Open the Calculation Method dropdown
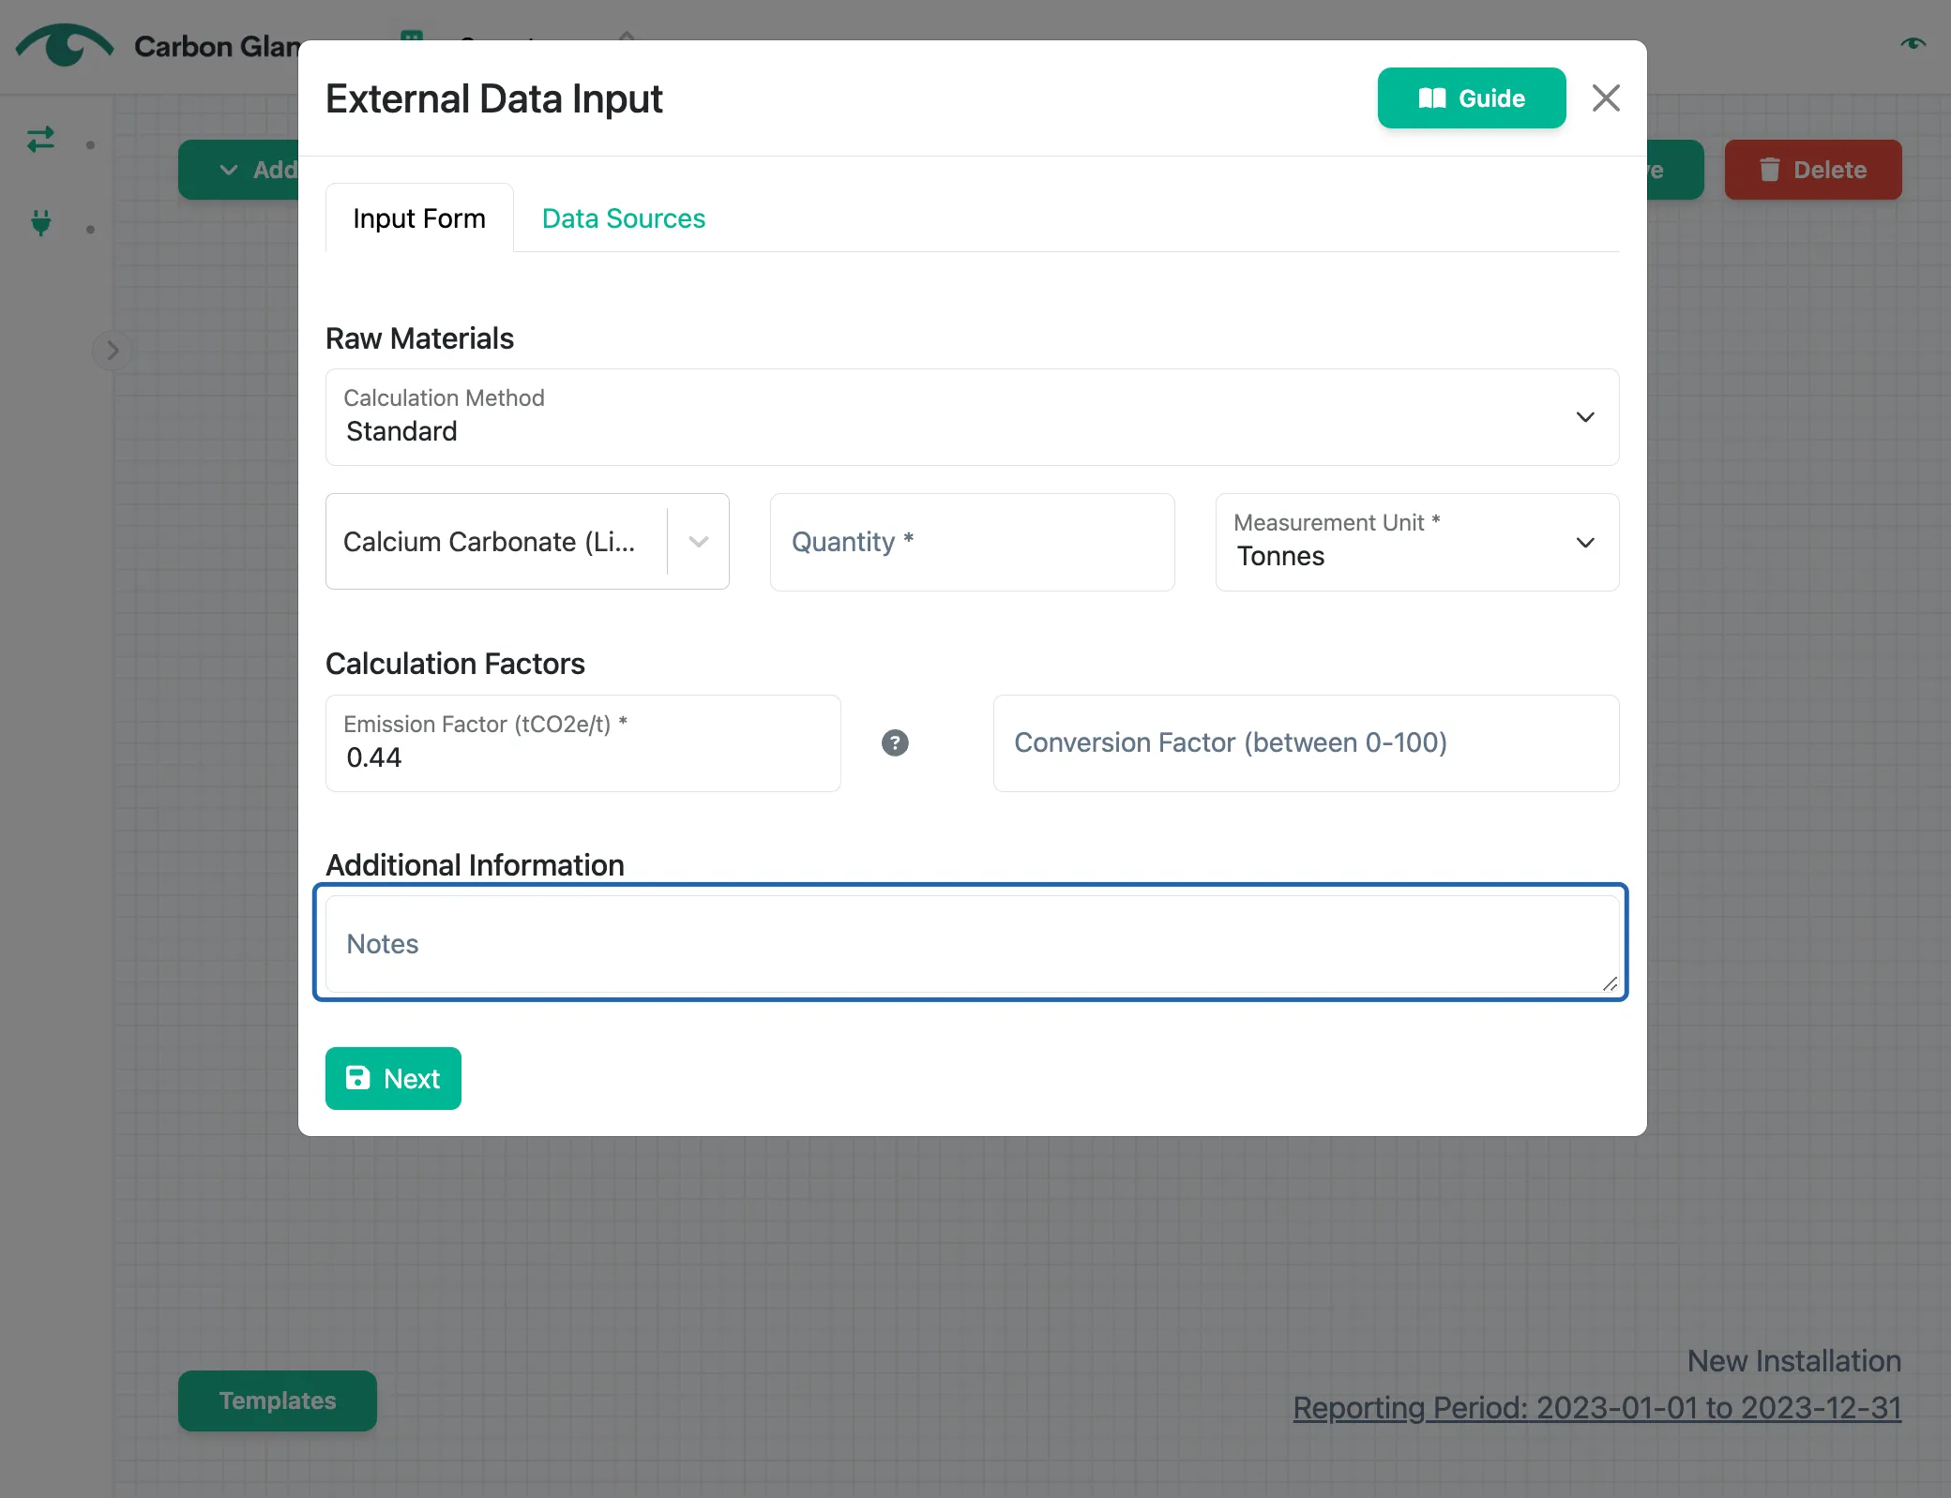This screenshot has height=1498, width=1951. click(972, 417)
